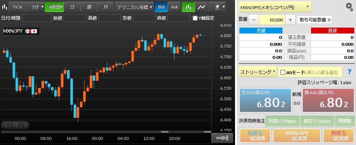Toggle the ASモード checkbox
356x145 pixels.
click(x=283, y=72)
